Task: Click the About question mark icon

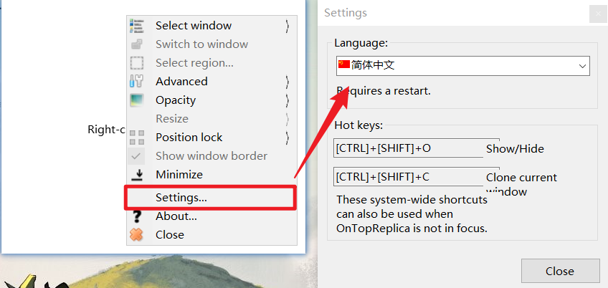Action: pos(137,216)
